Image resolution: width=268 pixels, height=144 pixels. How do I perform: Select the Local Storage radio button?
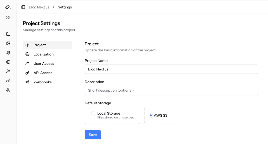click(x=93, y=113)
